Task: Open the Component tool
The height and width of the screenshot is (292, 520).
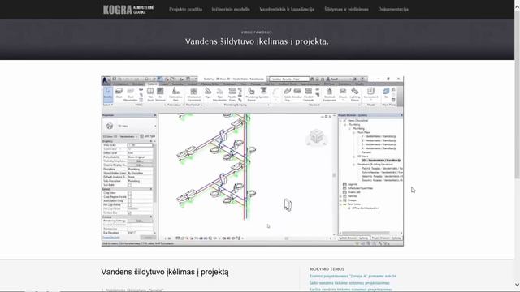Action: click(370, 93)
